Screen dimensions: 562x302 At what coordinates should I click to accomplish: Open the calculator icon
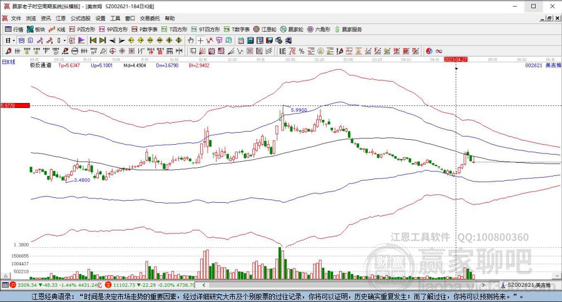250,41
